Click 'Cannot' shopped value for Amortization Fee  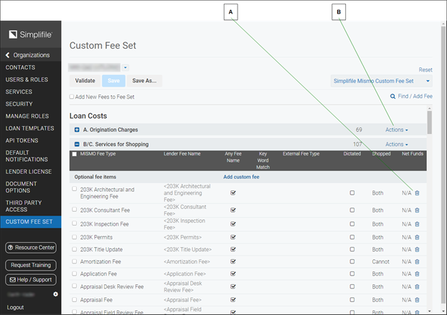pos(380,262)
